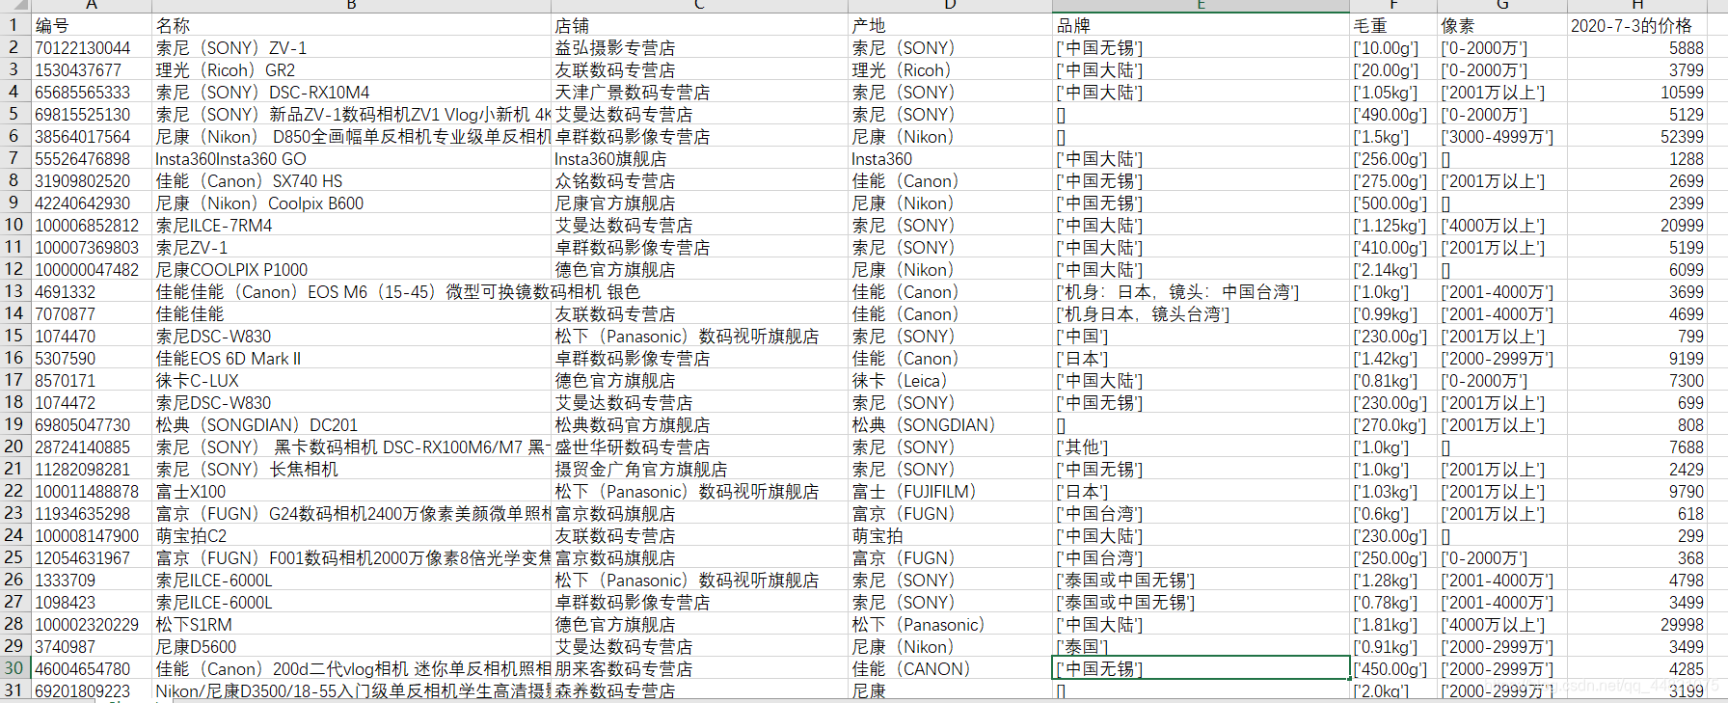Select price cell 618
Image resolution: width=1728 pixels, height=703 pixels.
(1637, 513)
